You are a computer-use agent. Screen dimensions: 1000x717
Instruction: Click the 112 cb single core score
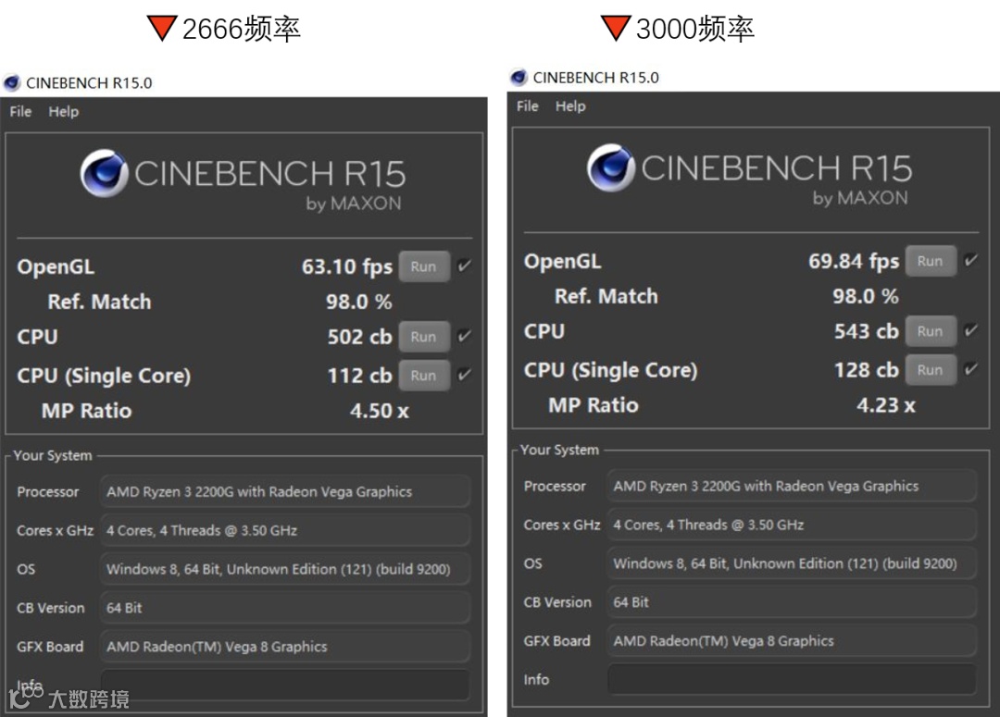[x=359, y=376]
